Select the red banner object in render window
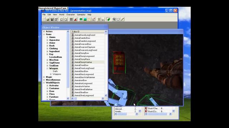The image size is (229, 128). tap(119, 63)
